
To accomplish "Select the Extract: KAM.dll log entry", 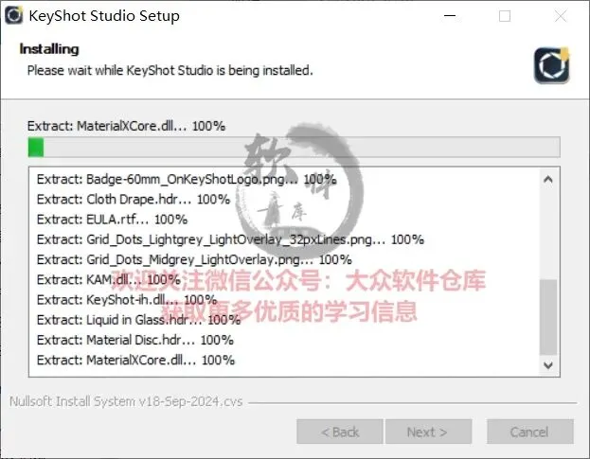I will click(109, 280).
